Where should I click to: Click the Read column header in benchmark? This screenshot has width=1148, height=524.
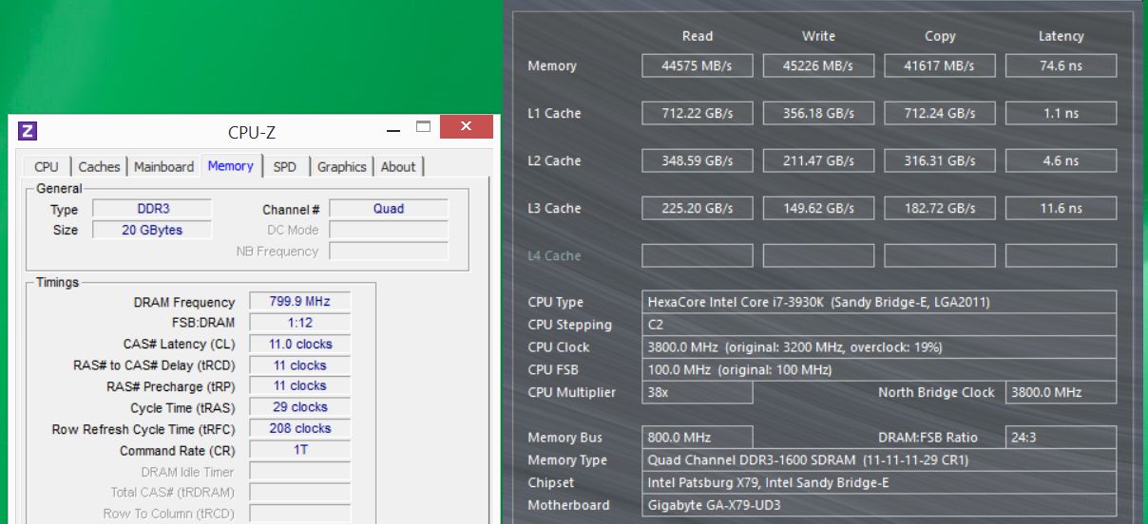pos(698,36)
